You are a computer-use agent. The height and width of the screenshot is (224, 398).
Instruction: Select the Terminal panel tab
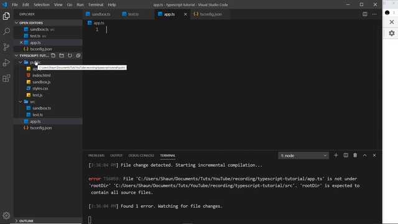167,156
